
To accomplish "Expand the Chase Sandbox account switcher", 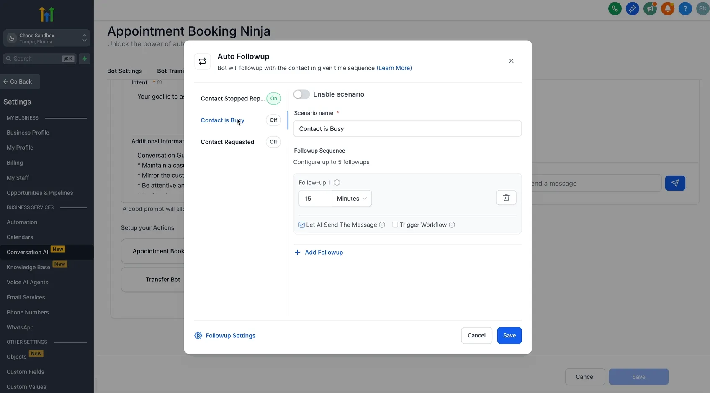I will [47, 38].
